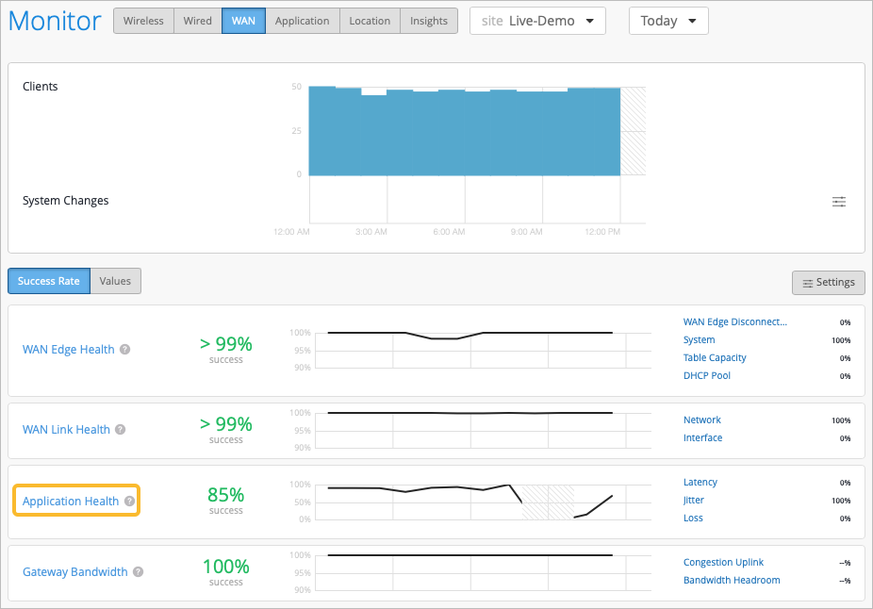Toggle to Values view

tap(115, 281)
